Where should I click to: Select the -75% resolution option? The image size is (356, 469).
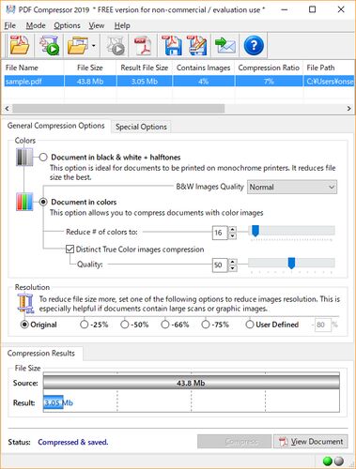click(x=206, y=325)
